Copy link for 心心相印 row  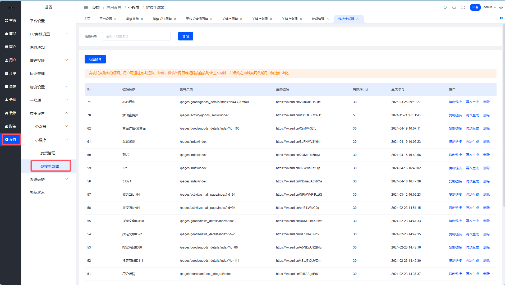click(455, 102)
